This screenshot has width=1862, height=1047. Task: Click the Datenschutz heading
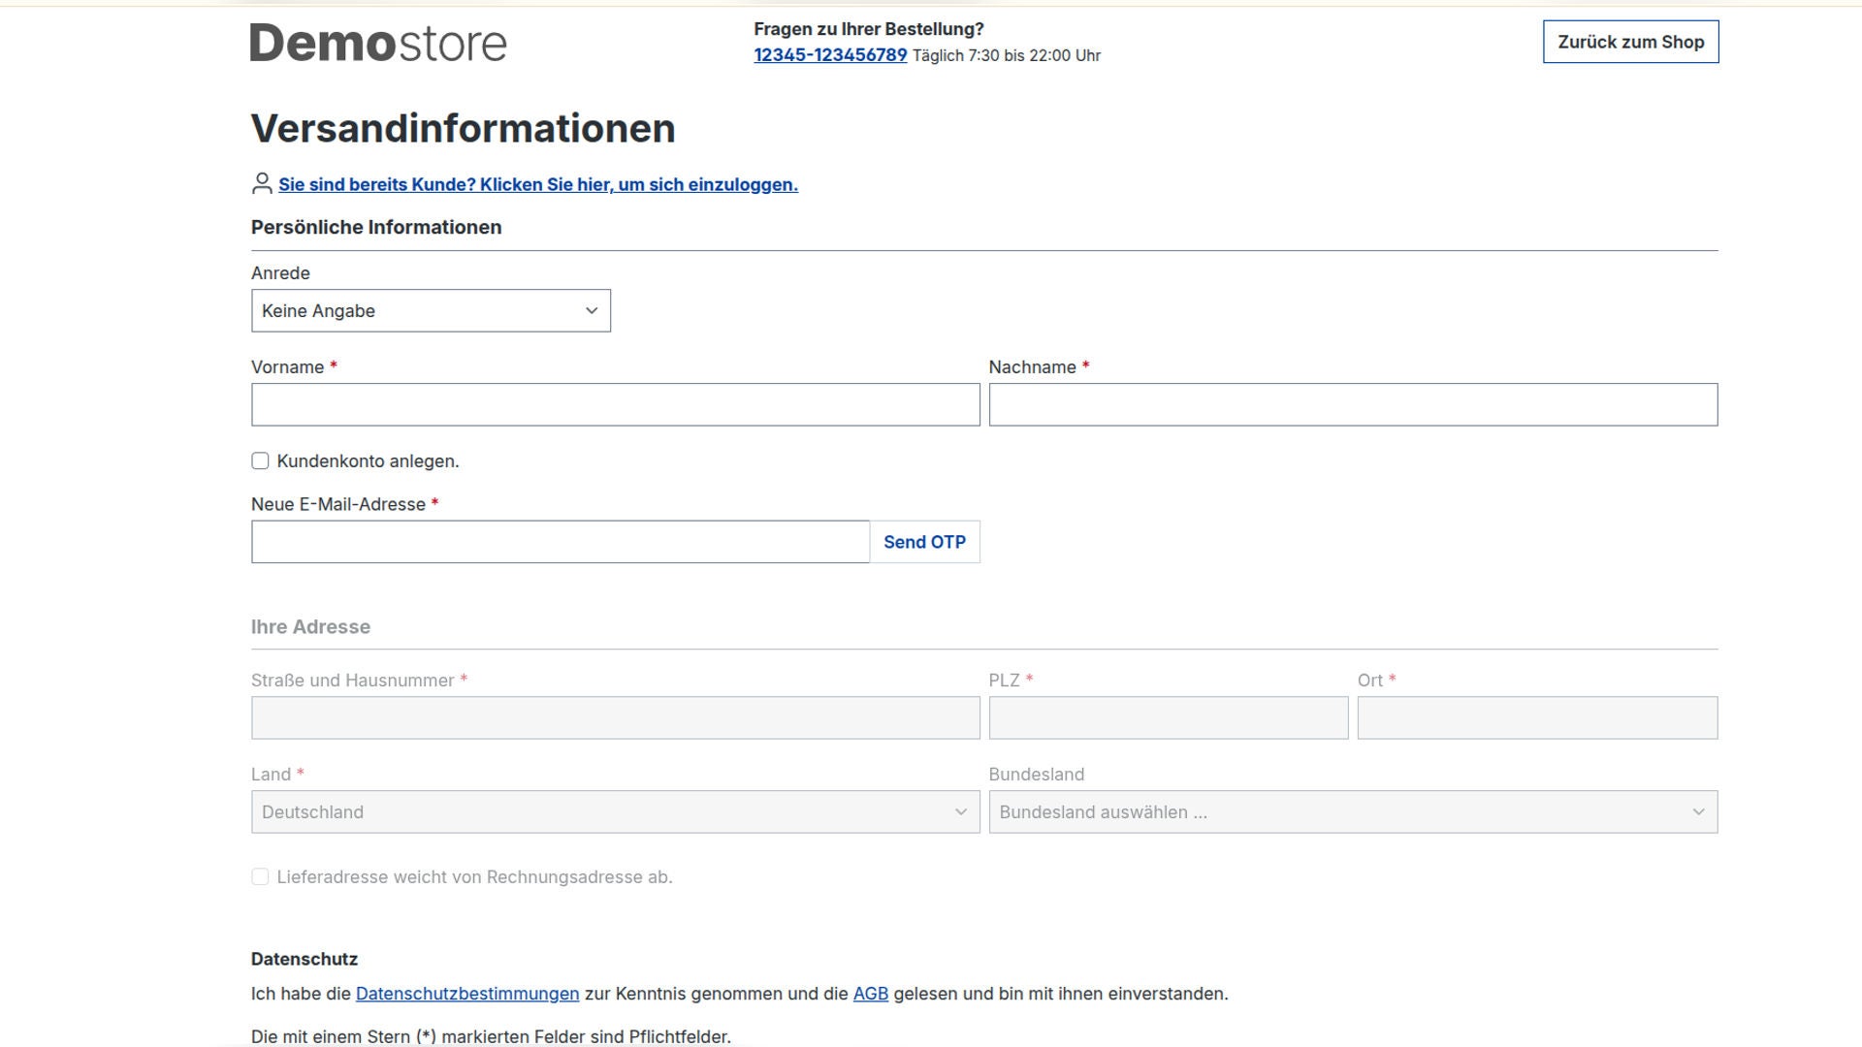[x=305, y=959]
